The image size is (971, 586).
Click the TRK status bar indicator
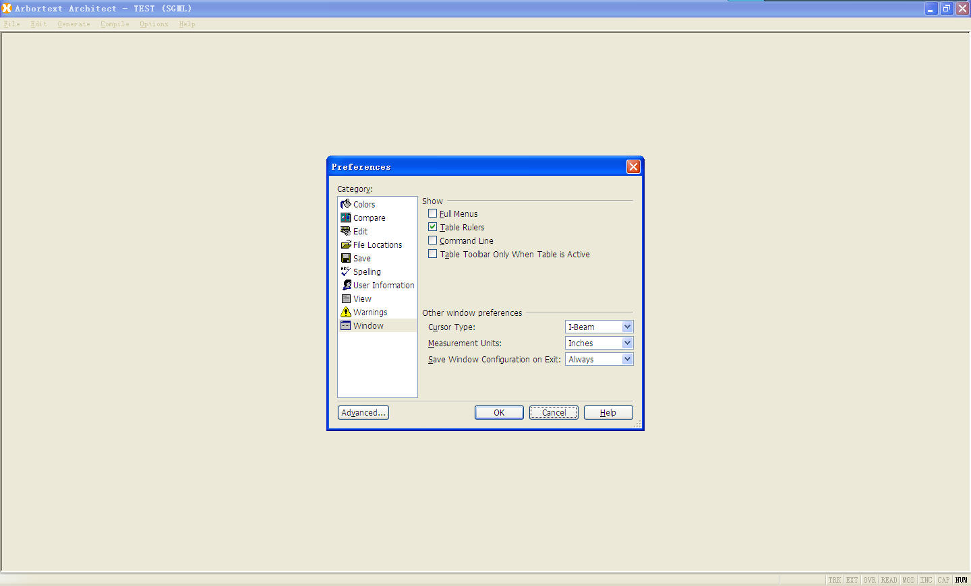[x=835, y=580]
